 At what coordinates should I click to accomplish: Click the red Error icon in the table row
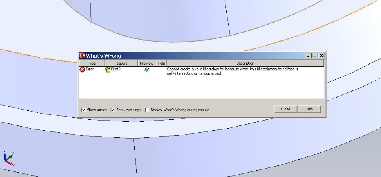[83, 70]
